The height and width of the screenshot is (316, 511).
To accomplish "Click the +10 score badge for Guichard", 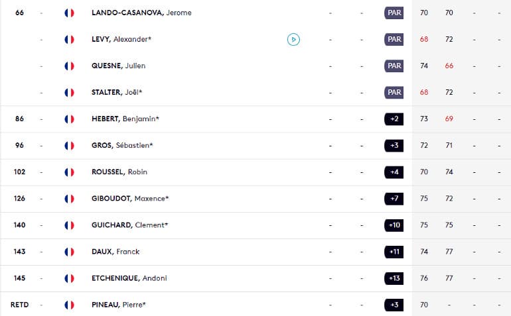I will pos(394,225).
